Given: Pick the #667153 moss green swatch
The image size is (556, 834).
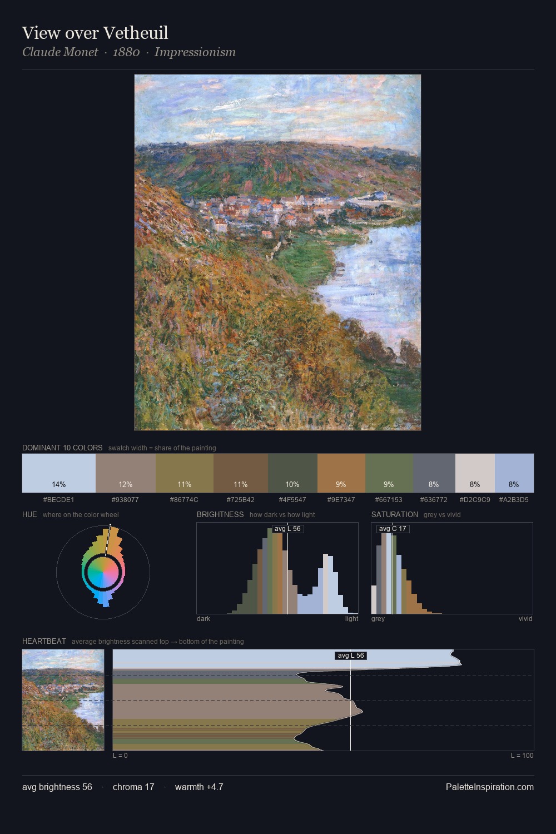Looking at the screenshot, I should [389, 473].
